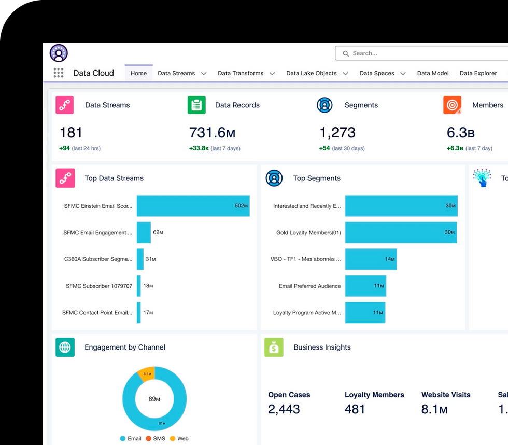Click the Gold Loyalty Members(01) label
The image size is (508, 445).
(x=308, y=232)
